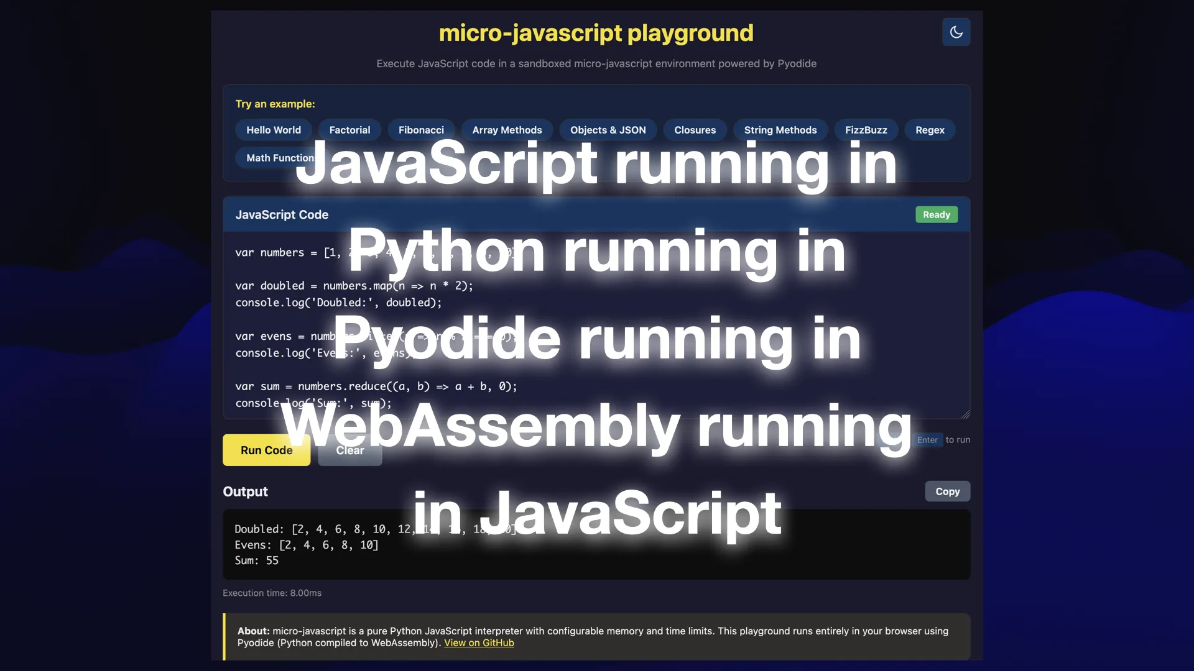
Task: Click the 'micro-javascript playground' title
Action: [596, 32]
